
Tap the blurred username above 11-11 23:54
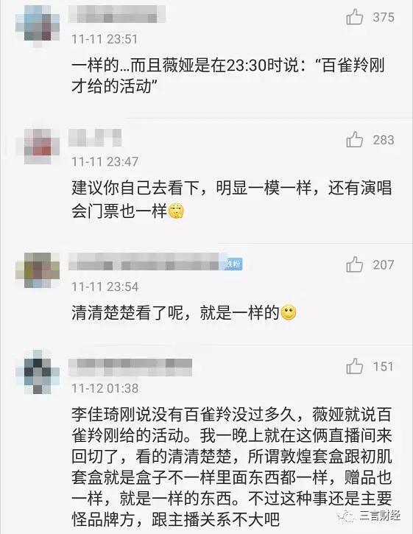(x=147, y=261)
